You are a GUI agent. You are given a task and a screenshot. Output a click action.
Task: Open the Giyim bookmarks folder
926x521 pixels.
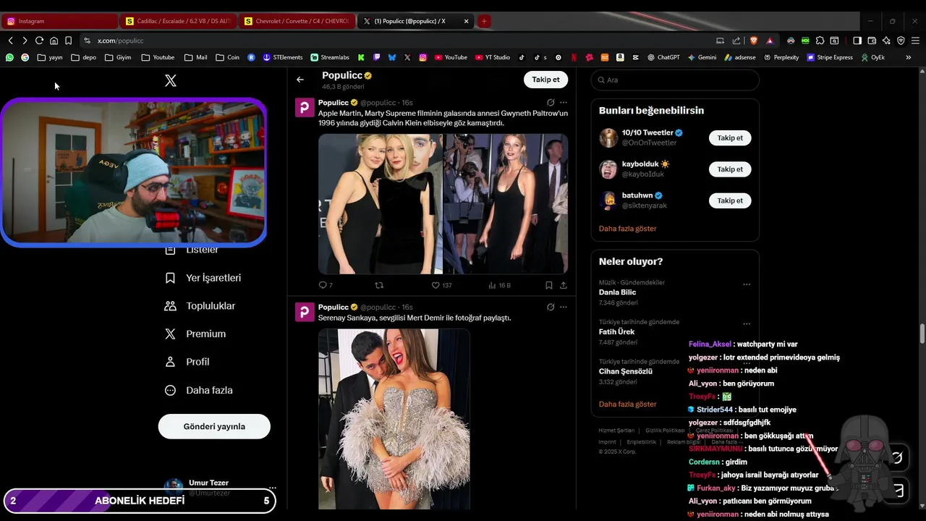tap(118, 57)
